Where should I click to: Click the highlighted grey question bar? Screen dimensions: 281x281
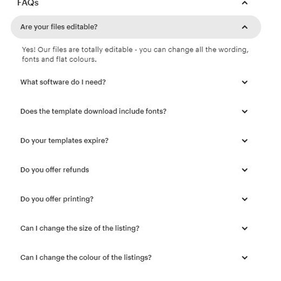click(136, 27)
